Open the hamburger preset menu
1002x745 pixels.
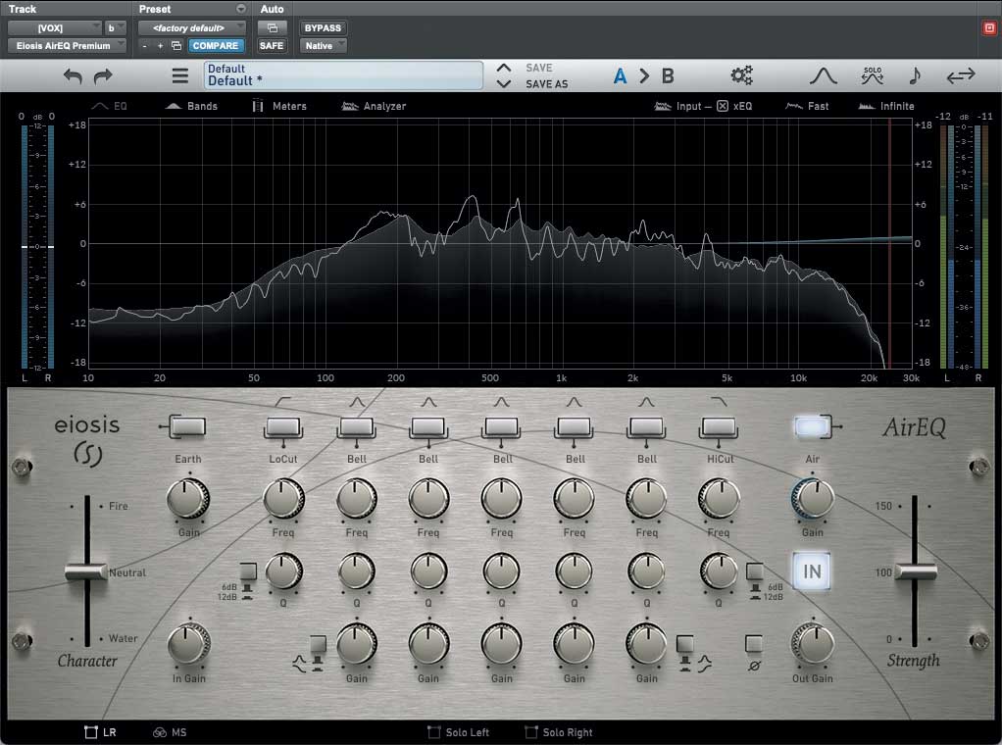(180, 76)
